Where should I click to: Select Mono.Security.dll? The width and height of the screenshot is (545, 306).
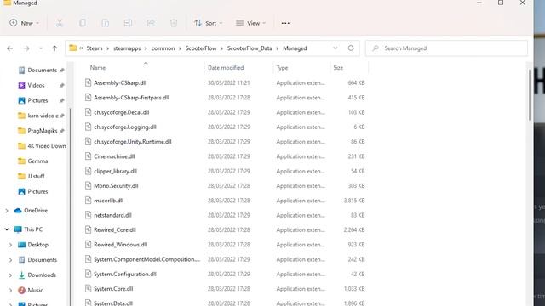click(x=116, y=185)
